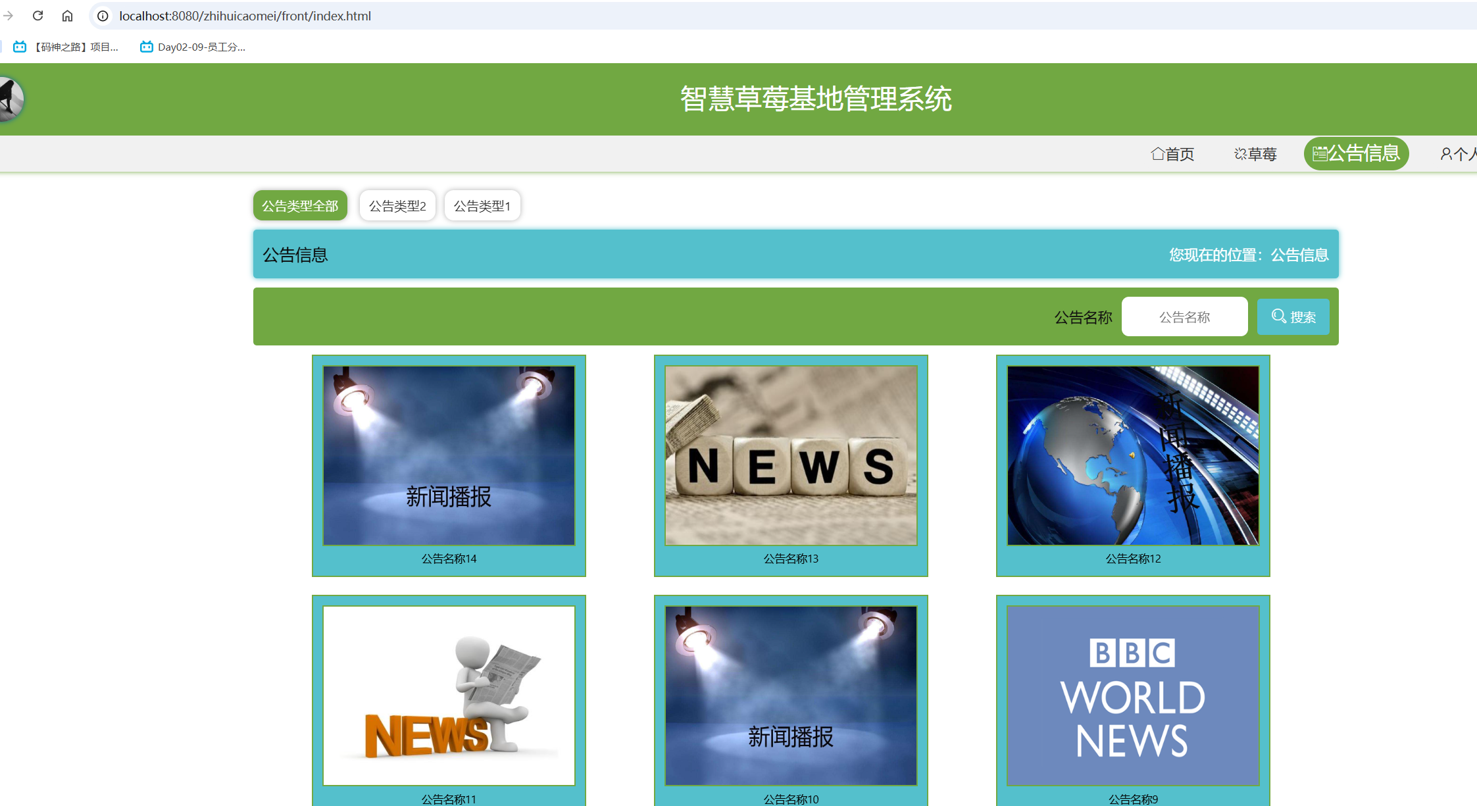Go to 首页 in navigation
Viewport: 1477px width, 806px height.
(x=1172, y=154)
